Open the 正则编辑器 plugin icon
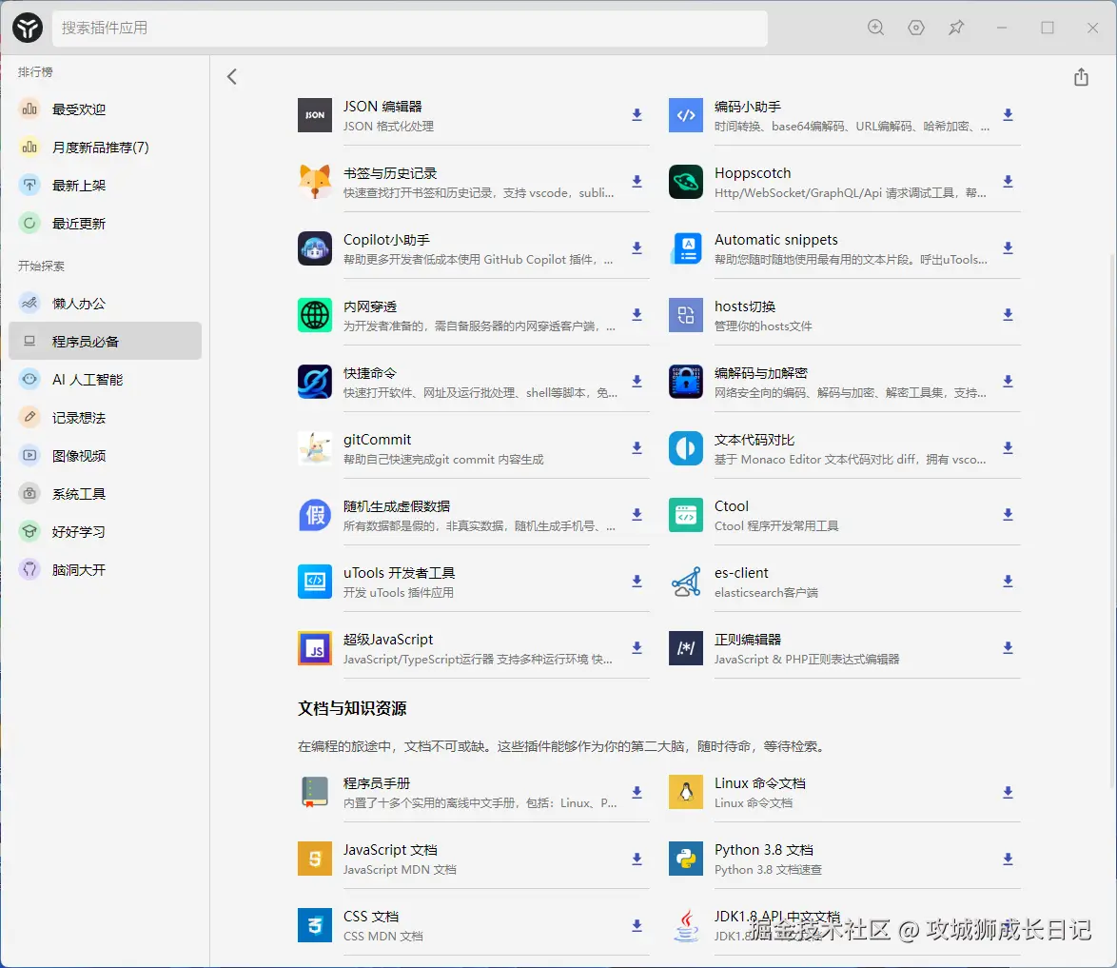 686,648
